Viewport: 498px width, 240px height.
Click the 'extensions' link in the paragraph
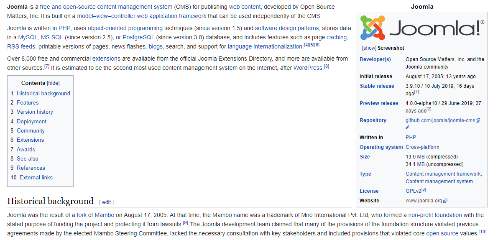pos(106,59)
